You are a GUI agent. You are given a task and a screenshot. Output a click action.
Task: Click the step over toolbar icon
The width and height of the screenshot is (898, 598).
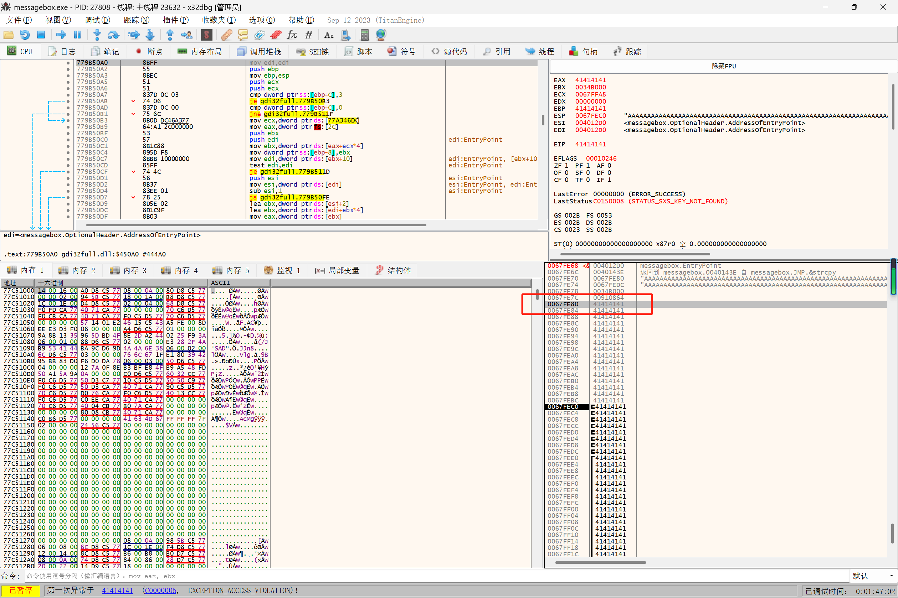pos(113,35)
